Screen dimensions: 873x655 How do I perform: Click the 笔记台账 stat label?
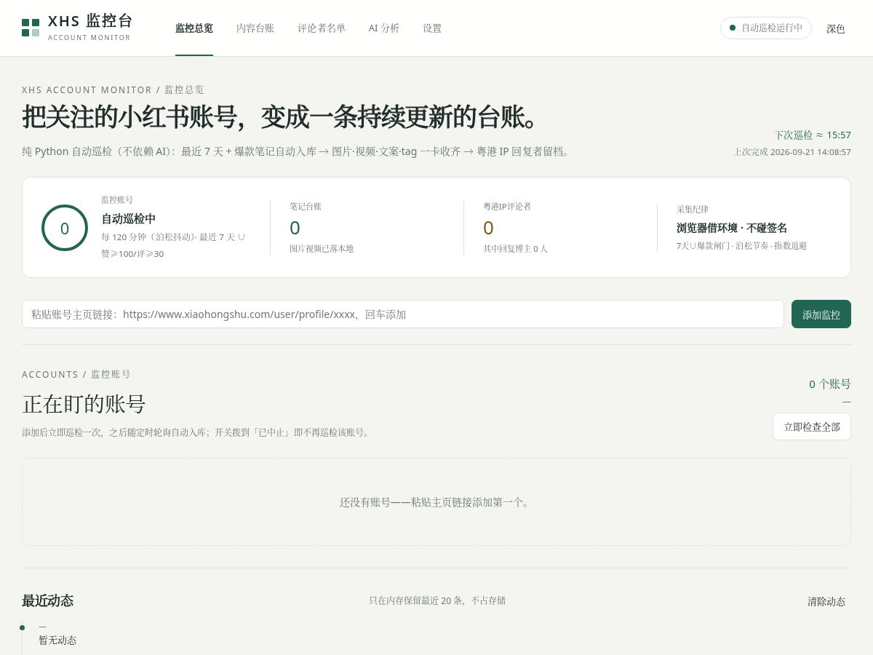pyautogui.click(x=306, y=206)
